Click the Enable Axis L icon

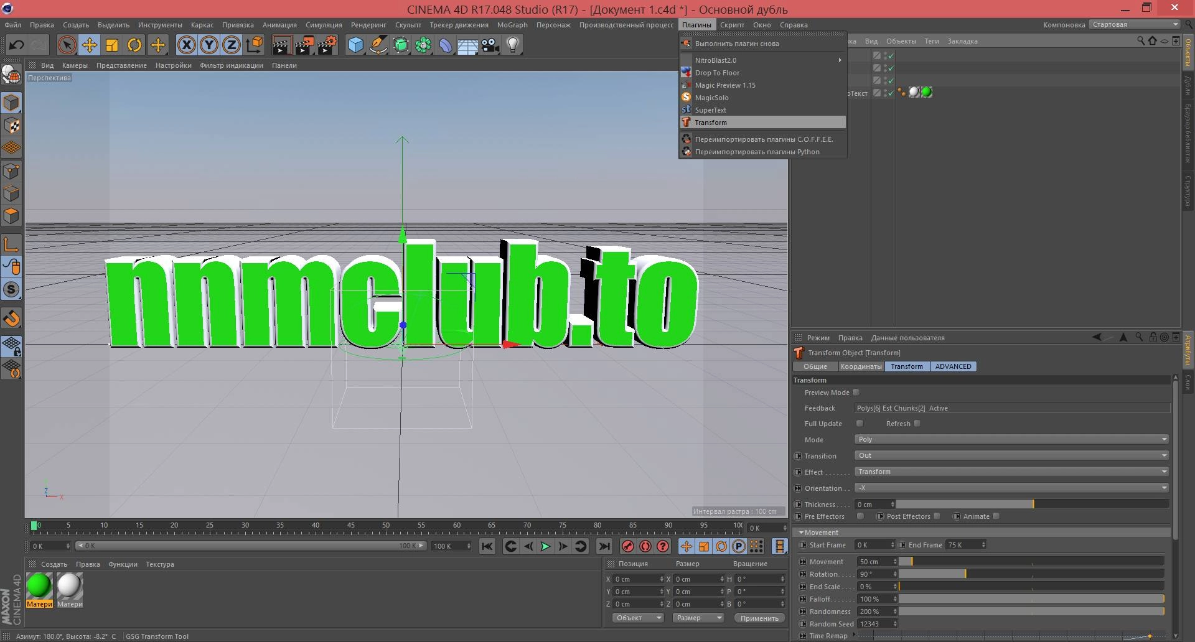(12, 244)
